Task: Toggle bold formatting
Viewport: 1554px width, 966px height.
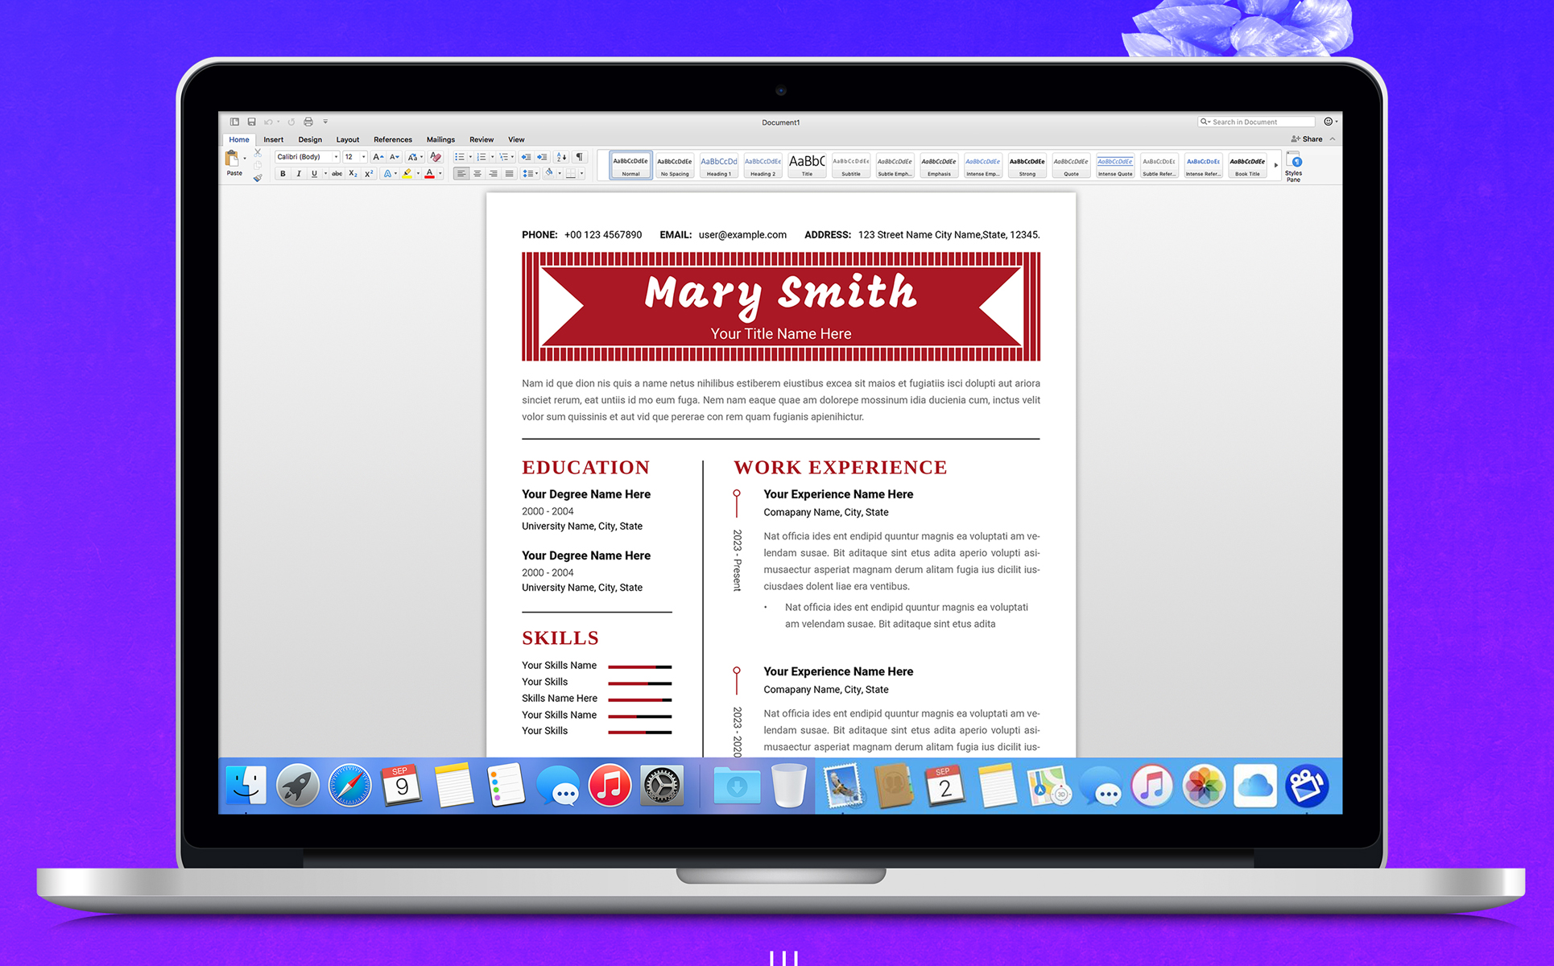Action: (283, 174)
